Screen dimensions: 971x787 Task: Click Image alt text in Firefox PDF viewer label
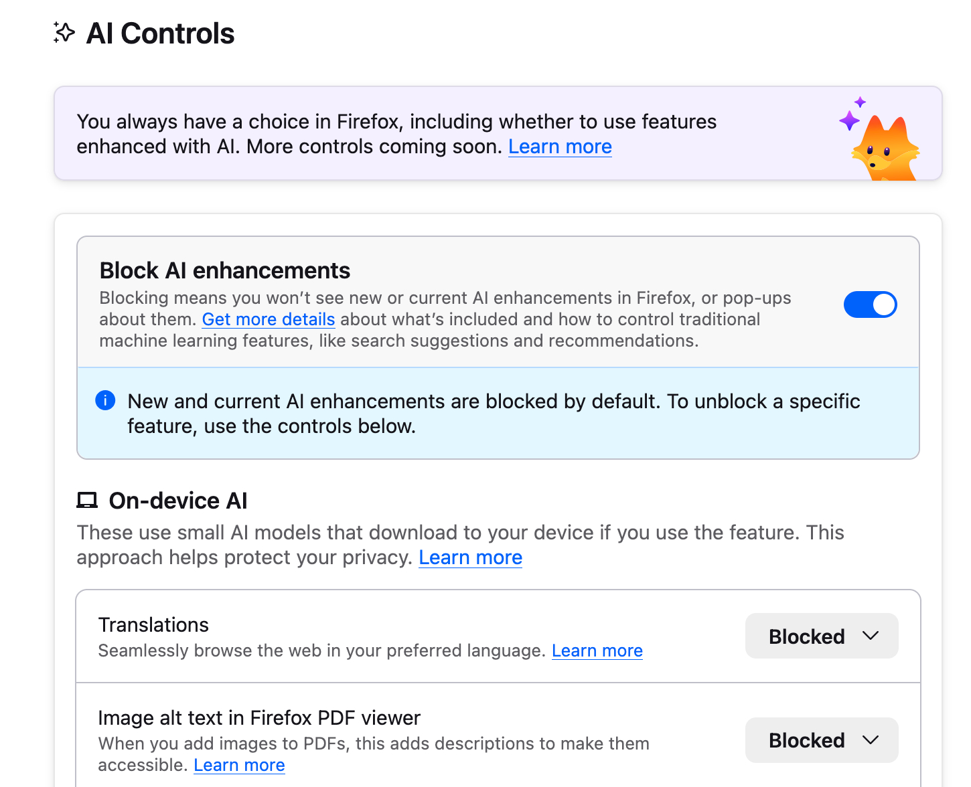click(259, 717)
